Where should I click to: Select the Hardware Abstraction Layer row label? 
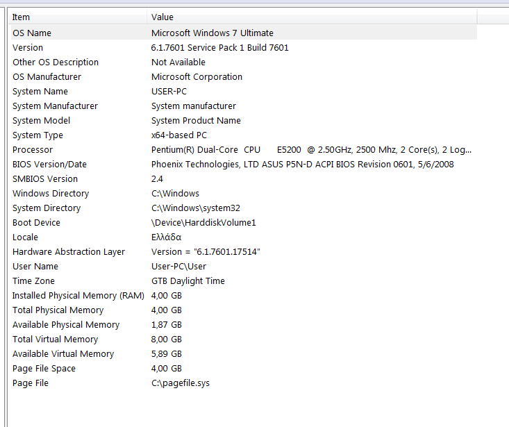pos(69,252)
